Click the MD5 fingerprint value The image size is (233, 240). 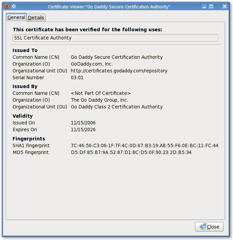pos(131,152)
